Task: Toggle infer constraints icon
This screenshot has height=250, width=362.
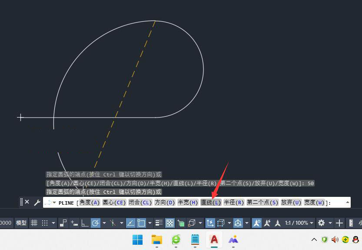Action: 63,223
